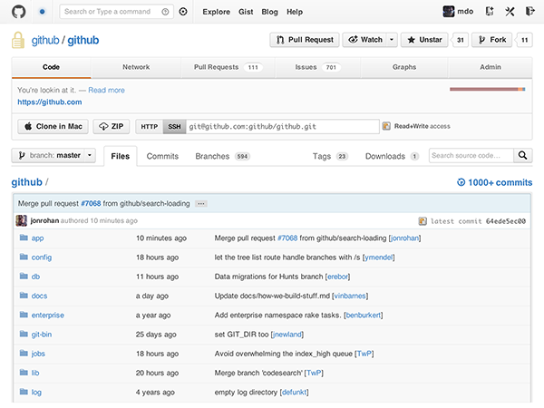This screenshot has height=408, width=544.
Task: Copy the latest commit SHA icon
Action: pos(423,221)
